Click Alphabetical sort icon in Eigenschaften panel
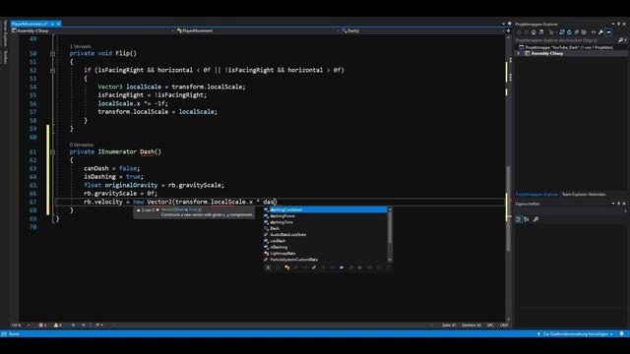The height and width of the screenshot is (354, 630). pos(527,219)
